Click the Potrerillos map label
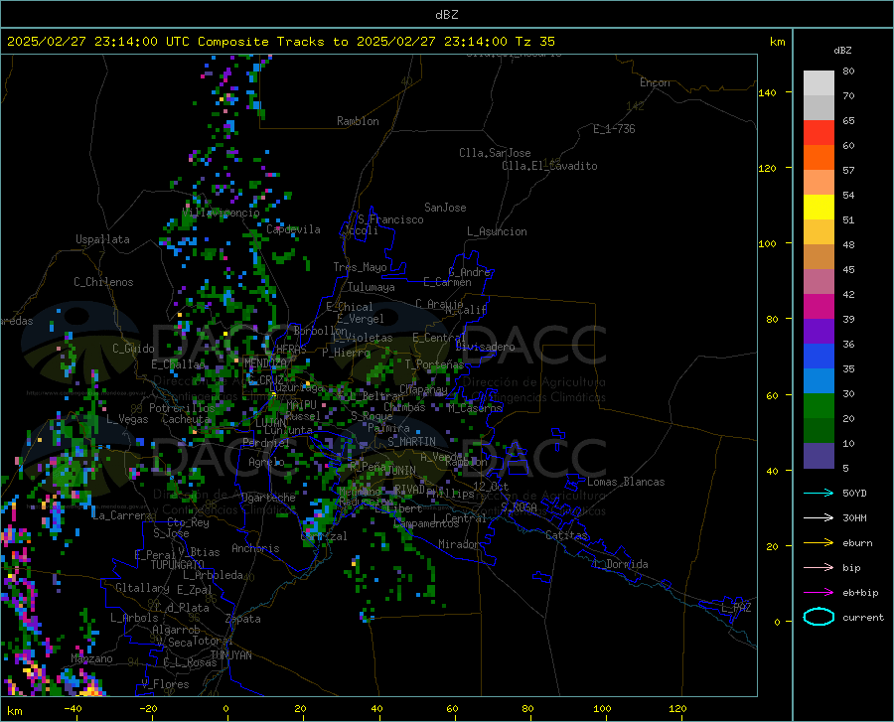The image size is (894, 722). pyautogui.click(x=182, y=408)
